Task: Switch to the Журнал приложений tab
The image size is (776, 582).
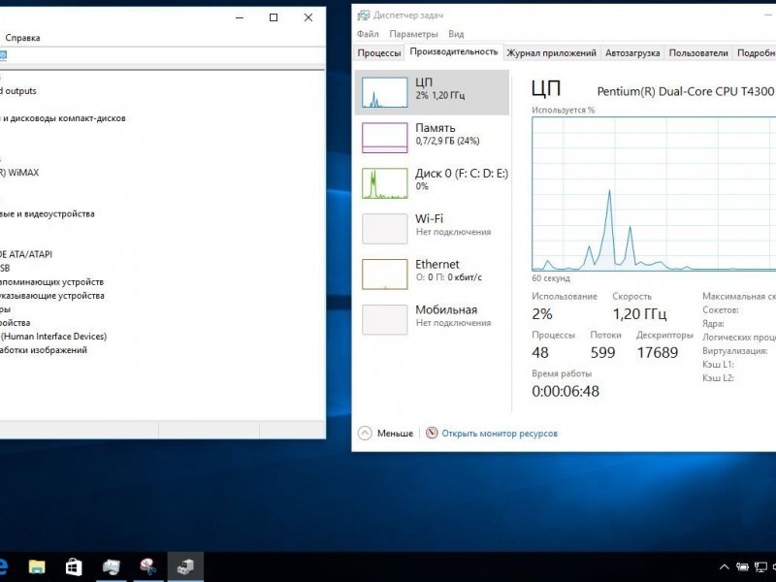Action: pos(552,53)
